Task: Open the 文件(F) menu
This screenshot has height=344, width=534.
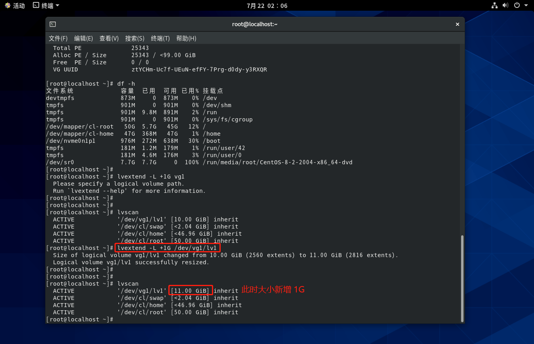Action: coord(58,38)
